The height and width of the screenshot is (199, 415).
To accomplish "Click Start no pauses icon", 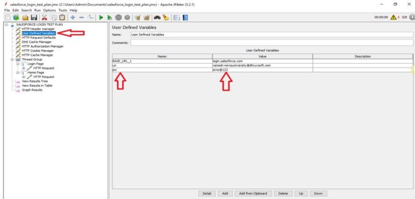I will (109, 17).
